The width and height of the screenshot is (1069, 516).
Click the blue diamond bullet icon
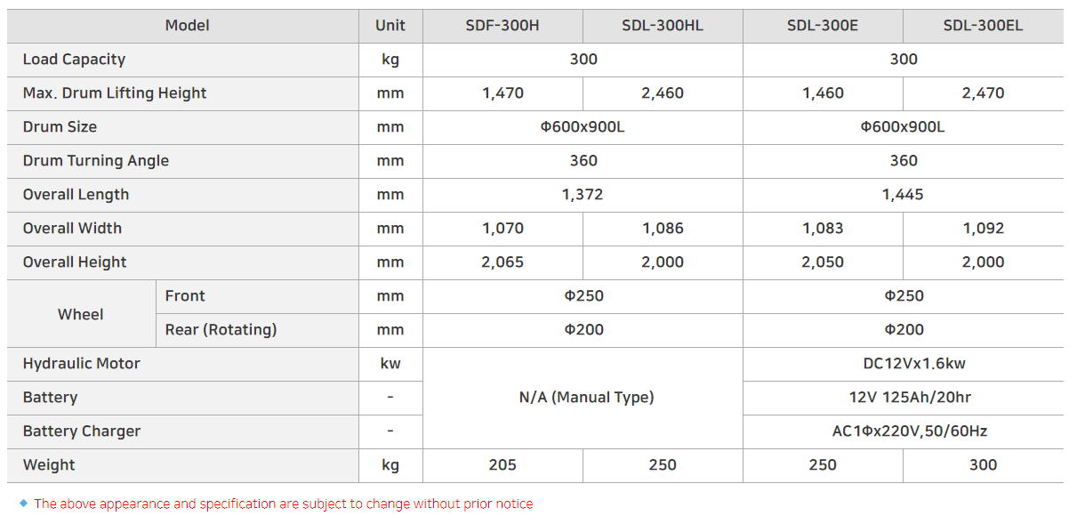coord(23,504)
